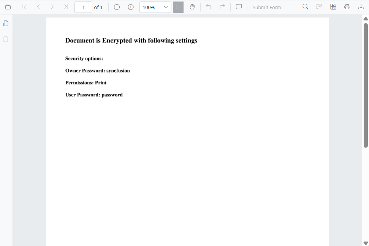Click the vertical scrollbar down arrow

coord(365,243)
